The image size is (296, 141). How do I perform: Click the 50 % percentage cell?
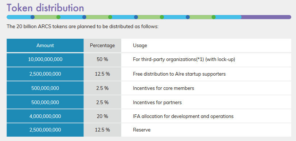click(x=102, y=60)
